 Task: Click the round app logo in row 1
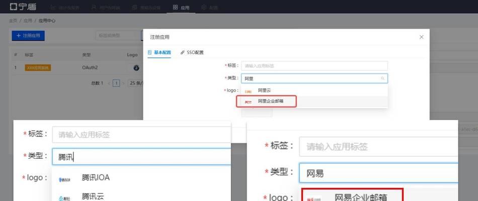[136, 68]
